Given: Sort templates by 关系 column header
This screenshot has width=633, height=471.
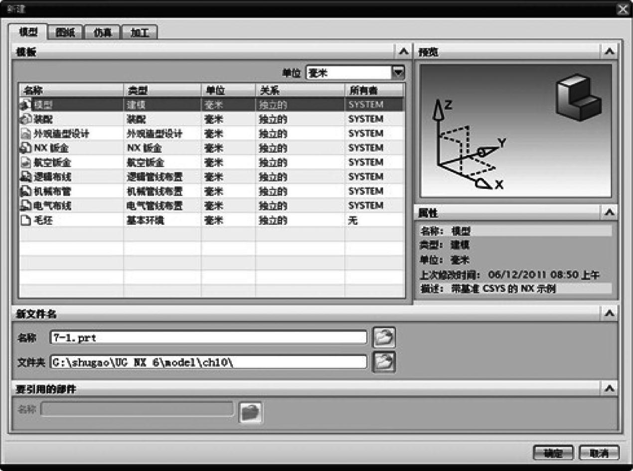Looking at the screenshot, I should 300,90.
